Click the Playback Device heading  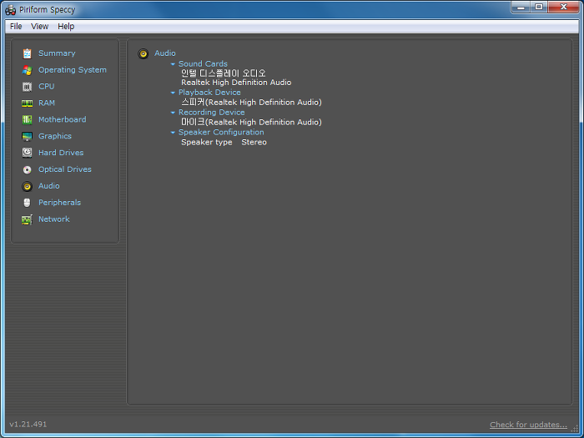coord(209,93)
